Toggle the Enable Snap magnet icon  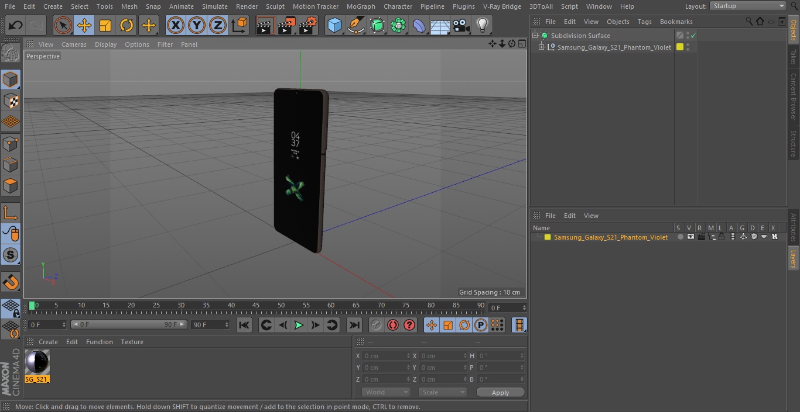click(11, 282)
